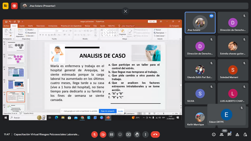Open meeting details info icon

pyautogui.click(x=214, y=135)
